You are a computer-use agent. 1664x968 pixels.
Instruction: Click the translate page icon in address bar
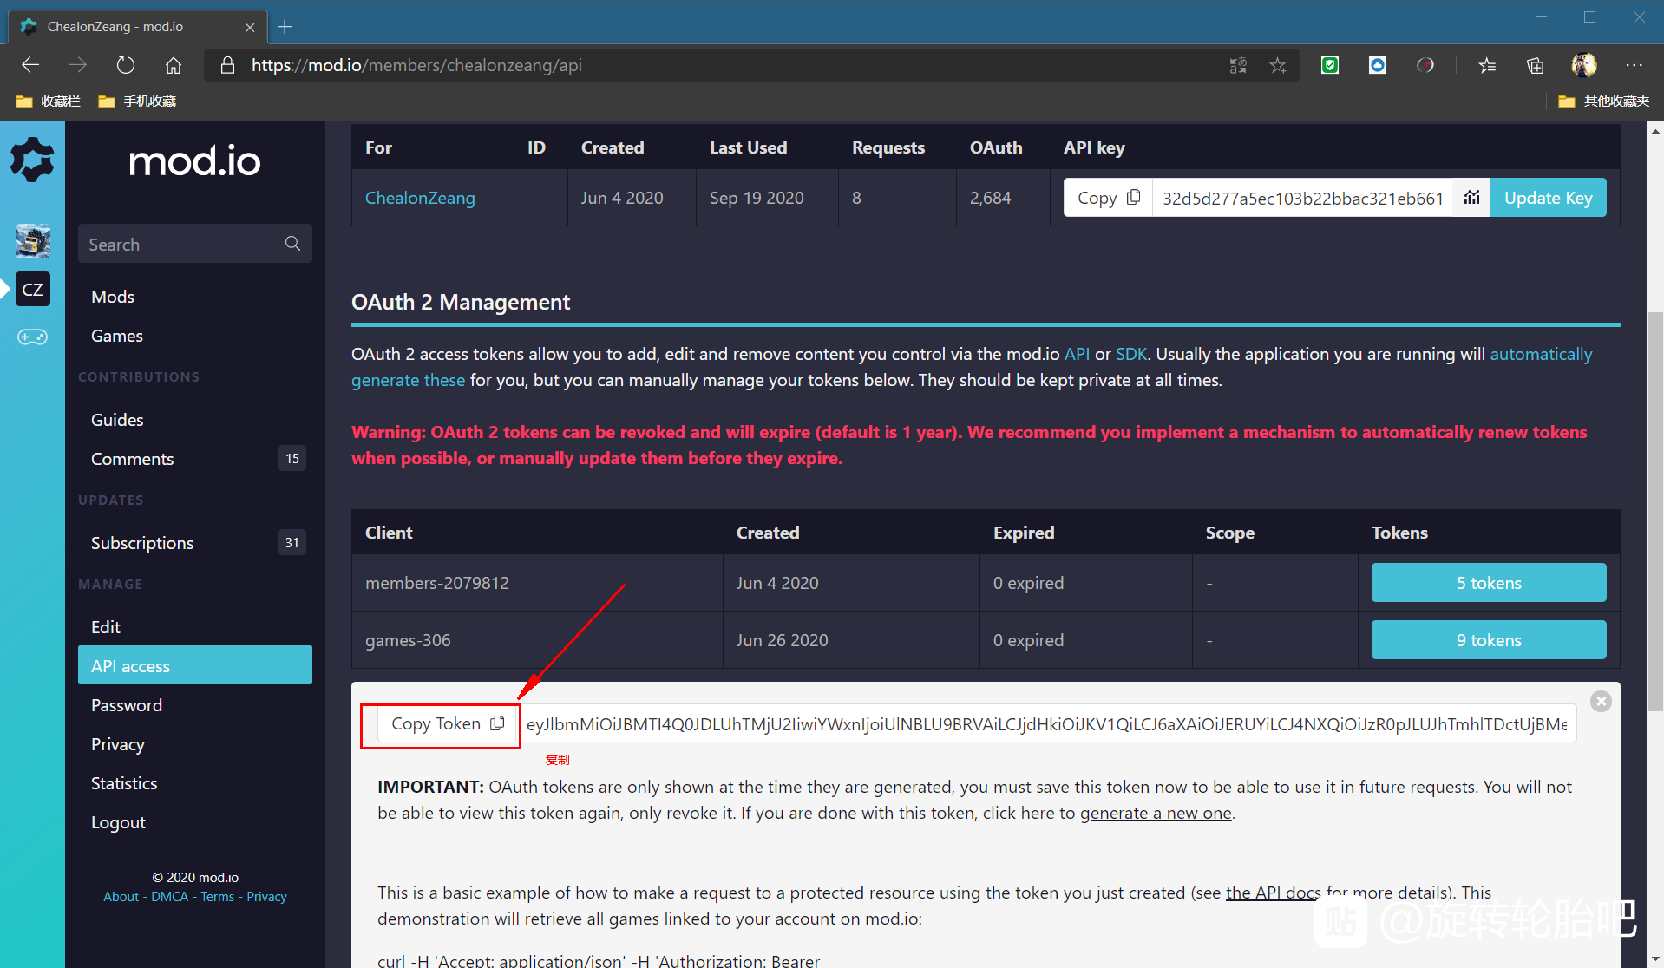click(x=1238, y=65)
